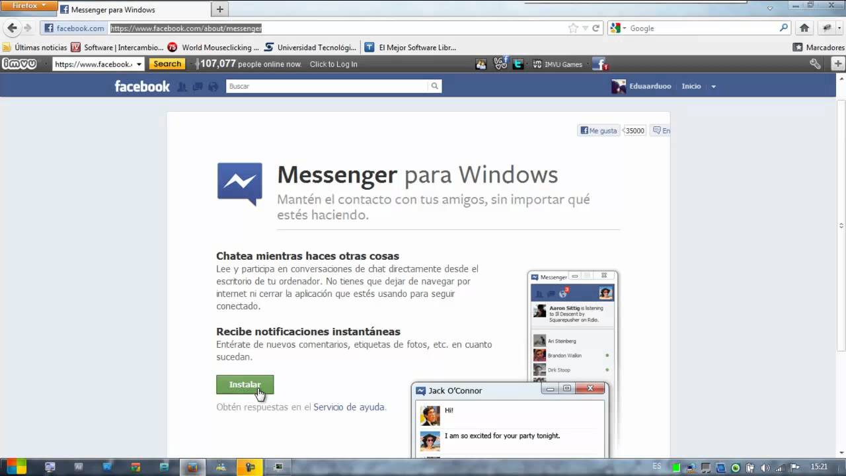Click into the Google search box

702,28
